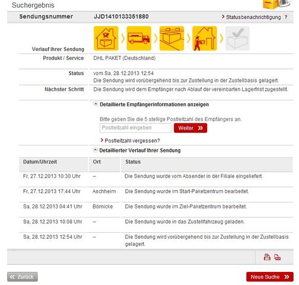Select the Sa, 28.12.2013 12:54 Uhr entry
Viewport: 299px width, 285px height.
[53, 237]
